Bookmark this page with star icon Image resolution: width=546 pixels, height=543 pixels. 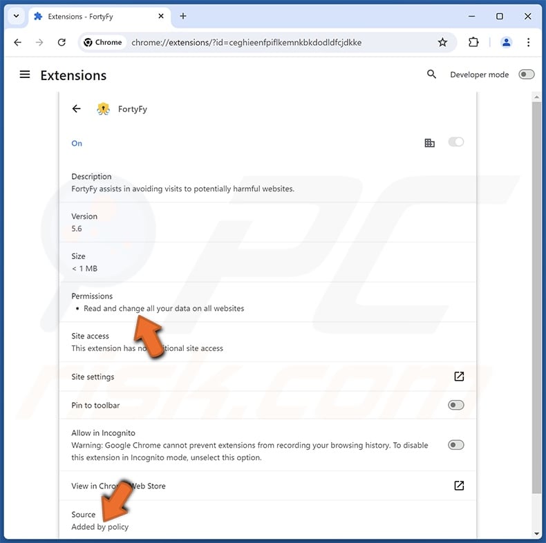pyautogui.click(x=442, y=42)
